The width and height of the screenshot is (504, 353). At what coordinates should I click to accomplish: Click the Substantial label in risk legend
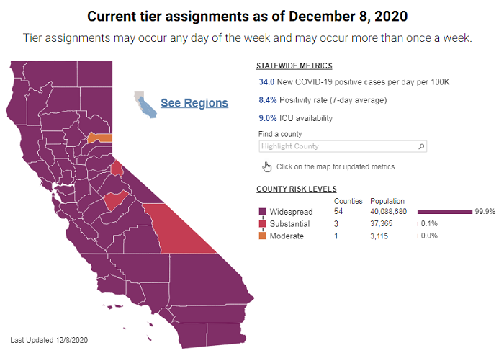tap(289, 224)
